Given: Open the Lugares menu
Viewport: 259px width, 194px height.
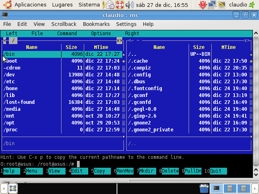Looking at the screenshot, I should [x=62, y=4].
